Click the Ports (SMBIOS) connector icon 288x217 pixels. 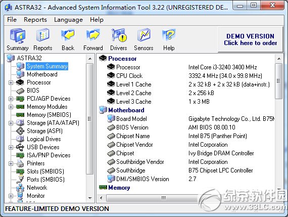[x=20, y=180]
